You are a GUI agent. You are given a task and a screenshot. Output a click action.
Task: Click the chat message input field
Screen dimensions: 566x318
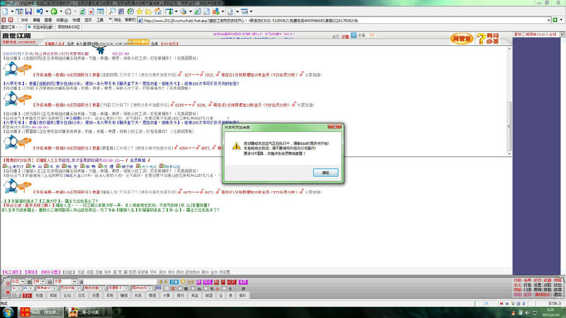coord(121,282)
